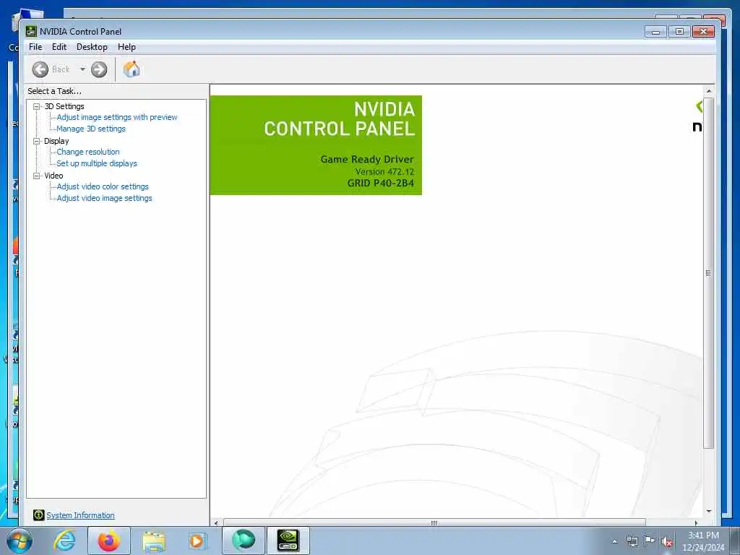Click the horizontal scrollbar thumb
The image size is (740, 555).
[x=434, y=522]
